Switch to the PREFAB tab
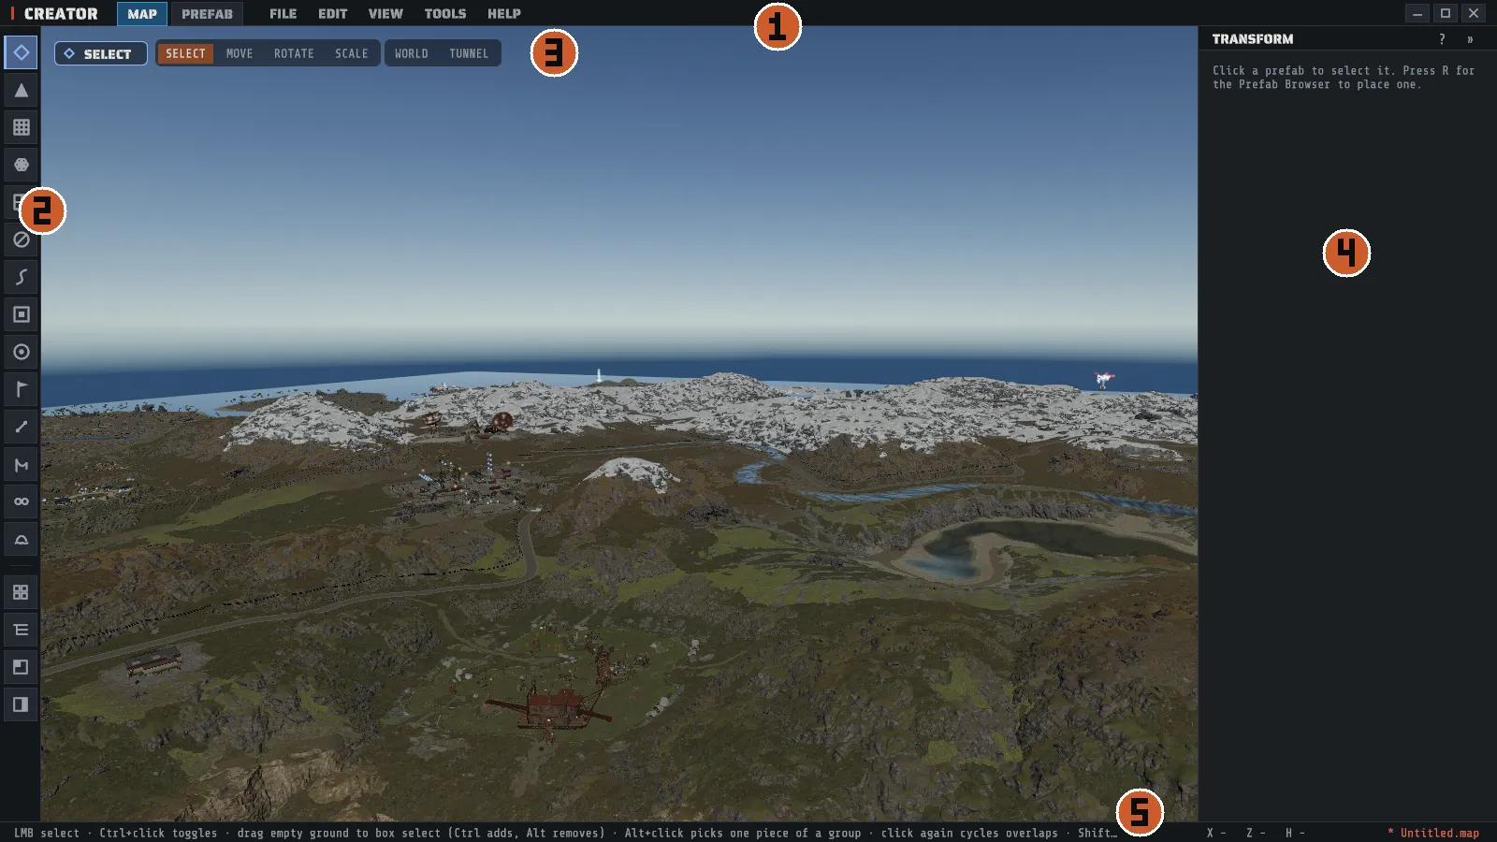This screenshot has width=1497, height=842. tap(207, 13)
